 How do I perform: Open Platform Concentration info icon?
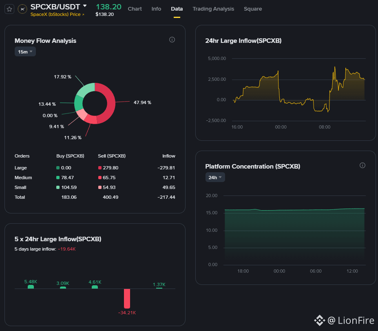coord(363,165)
